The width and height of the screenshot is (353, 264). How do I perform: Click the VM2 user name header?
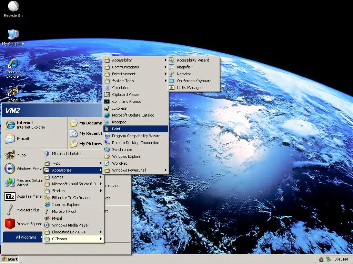[13, 110]
